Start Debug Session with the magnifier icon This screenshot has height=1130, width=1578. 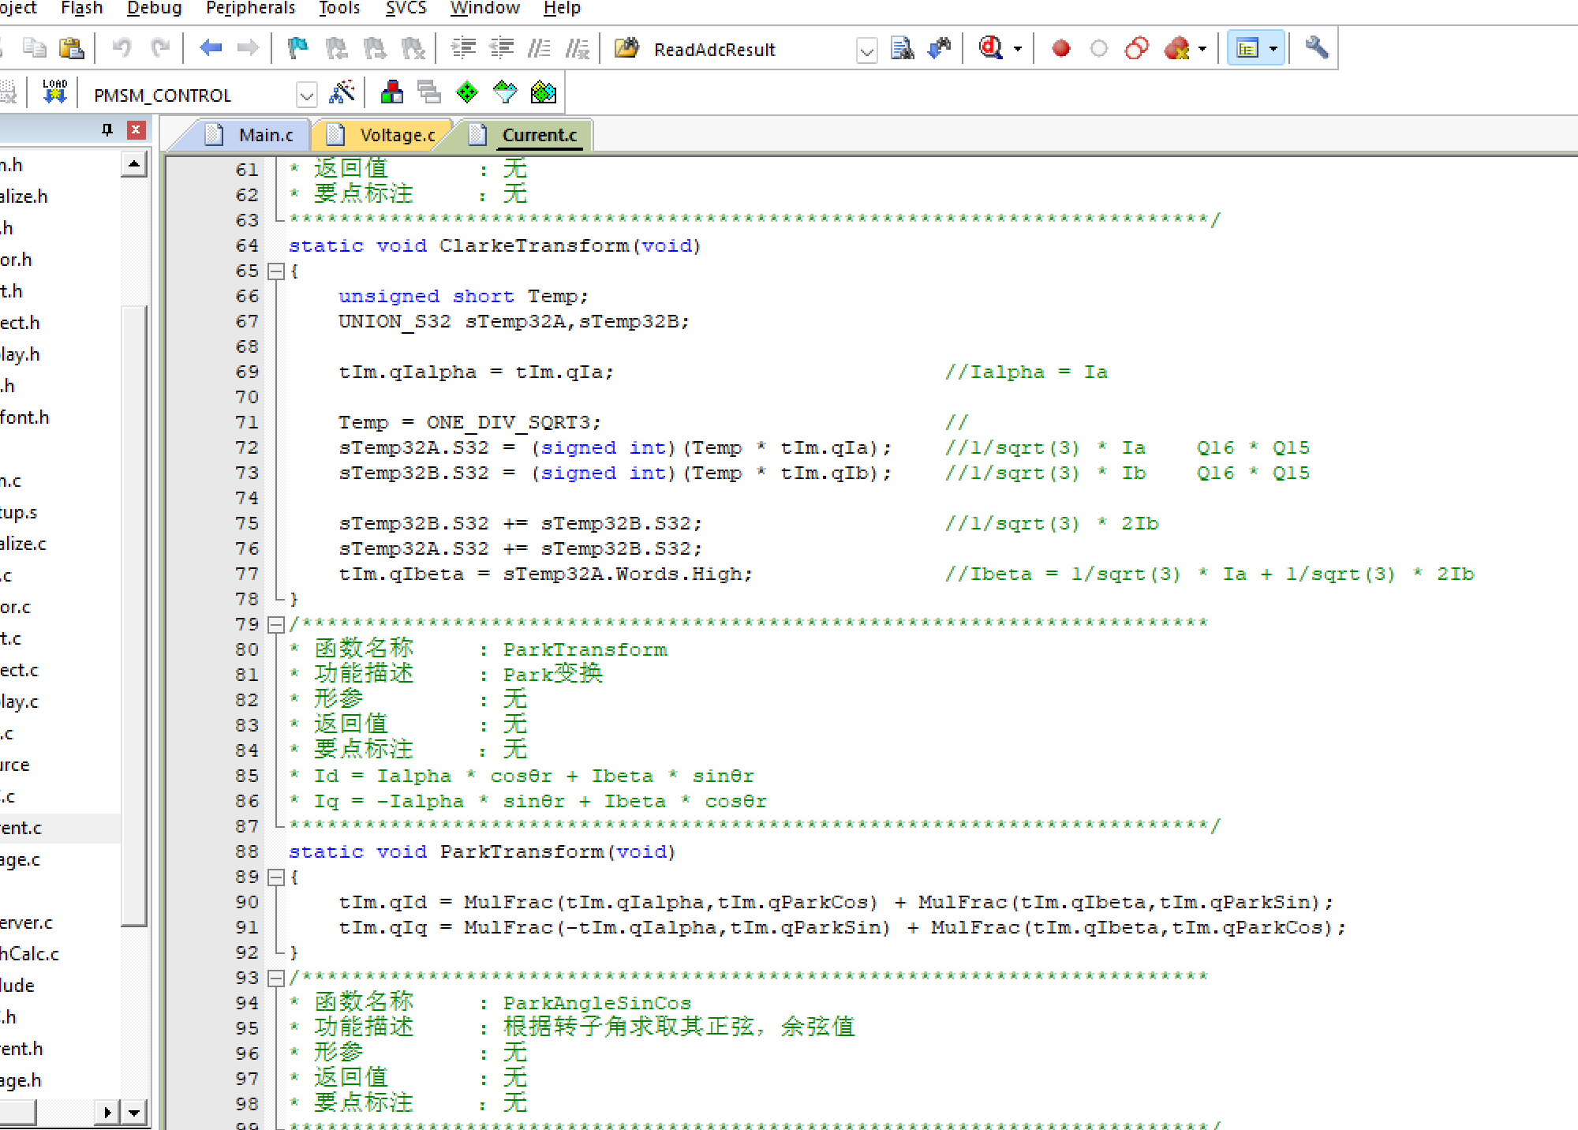tap(991, 49)
